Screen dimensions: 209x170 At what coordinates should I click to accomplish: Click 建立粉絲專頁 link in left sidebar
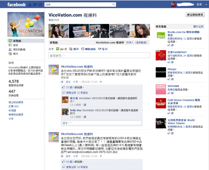coord(16,102)
